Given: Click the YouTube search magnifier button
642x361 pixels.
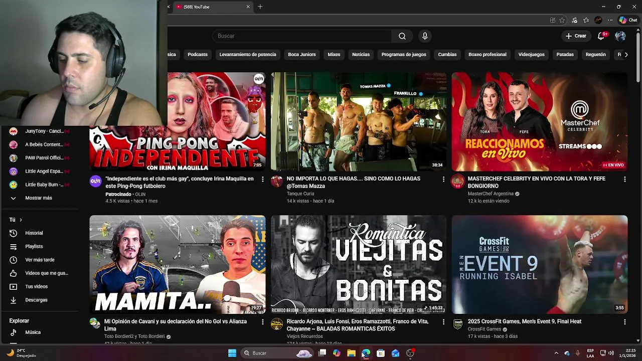Looking at the screenshot, I should click(x=402, y=36).
